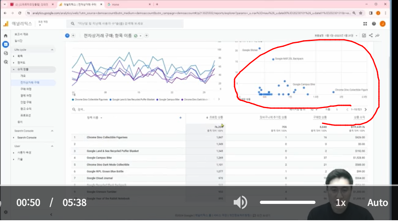The width and height of the screenshot is (398, 221).
Task: Open 구매 여정 in the sidebar
Action: tap(26, 89)
